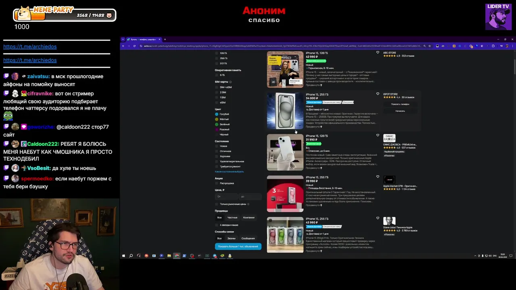Check the 6 ГБ RAM filter
The height and width of the screenshot is (290, 516).
(216, 75)
